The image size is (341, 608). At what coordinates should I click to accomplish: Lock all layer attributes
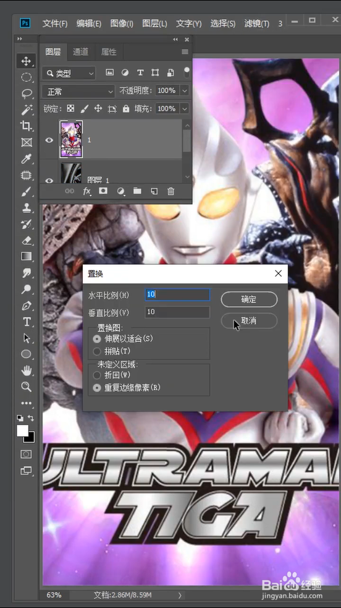[x=126, y=109]
